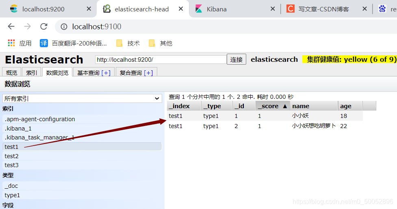
Task: Click the 连接 connect button
Action: coord(236,59)
